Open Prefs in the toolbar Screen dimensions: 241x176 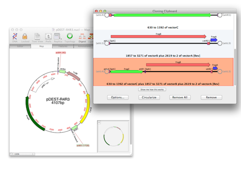48,37
